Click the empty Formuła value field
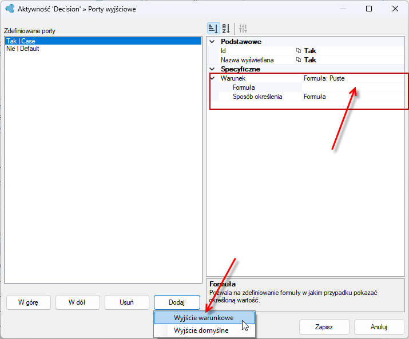The height and width of the screenshot is (339, 409). coord(353,87)
